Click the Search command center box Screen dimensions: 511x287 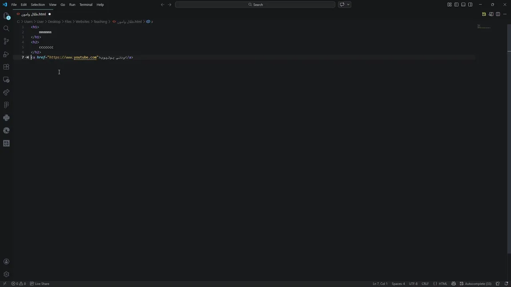tap(255, 4)
